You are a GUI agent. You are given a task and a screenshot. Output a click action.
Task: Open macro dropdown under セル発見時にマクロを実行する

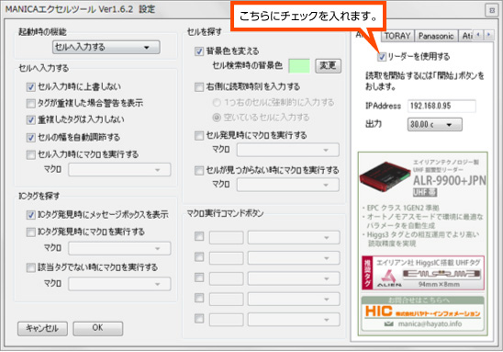[x=287, y=150]
